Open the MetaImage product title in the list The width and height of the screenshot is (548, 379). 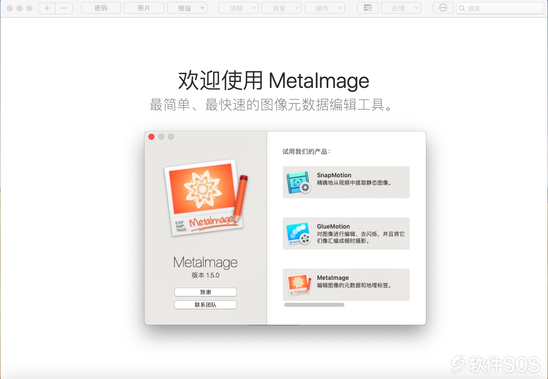pyautogui.click(x=333, y=277)
